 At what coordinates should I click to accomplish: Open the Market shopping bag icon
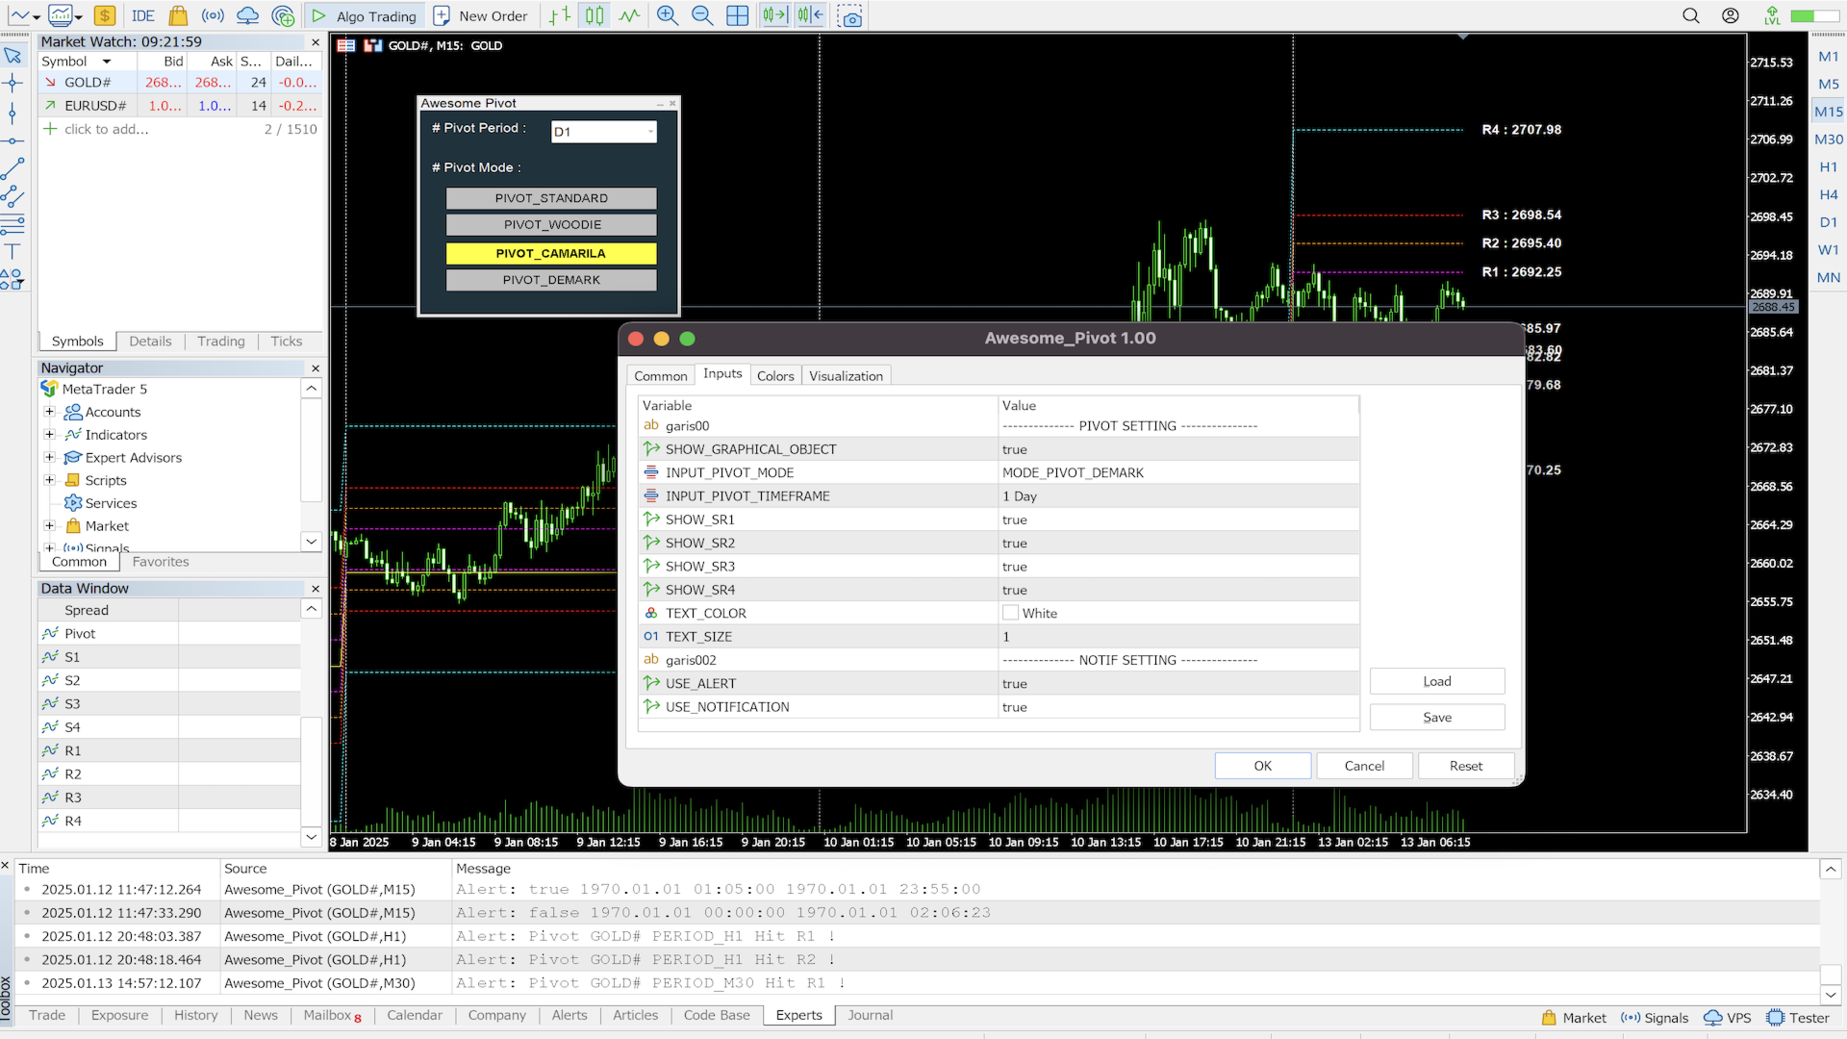178,15
